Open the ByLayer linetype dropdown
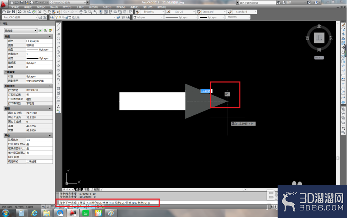 [181, 17]
